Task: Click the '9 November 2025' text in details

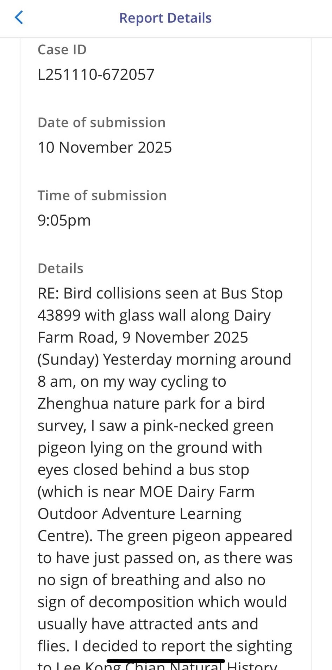Action: 185,338
